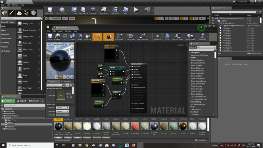Open Marketplace from main toolbar
Image resolution: width=263 pixels, height=148 pixels.
point(83,11)
